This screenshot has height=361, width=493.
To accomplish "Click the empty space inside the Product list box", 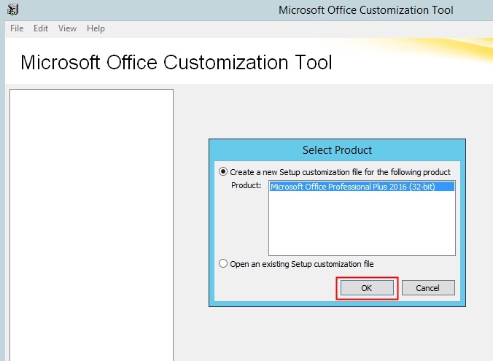I will (362, 223).
